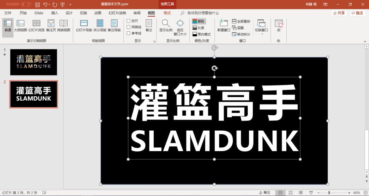
Task: Toggle the Guides (参考线) checkbox
Action: coord(128,33)
